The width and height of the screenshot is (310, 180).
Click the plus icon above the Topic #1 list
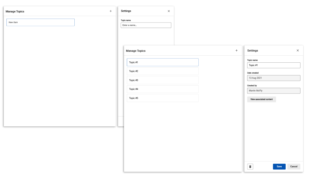click(236, 51)
